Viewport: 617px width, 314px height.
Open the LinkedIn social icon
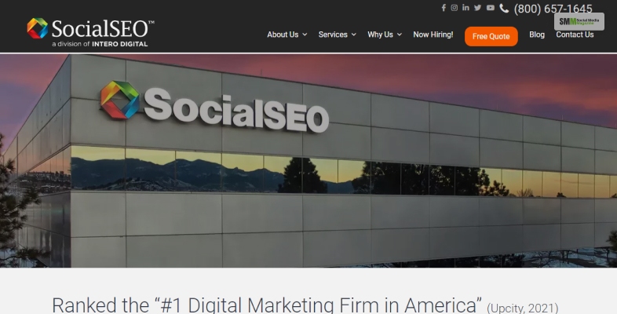coord(465,8)
